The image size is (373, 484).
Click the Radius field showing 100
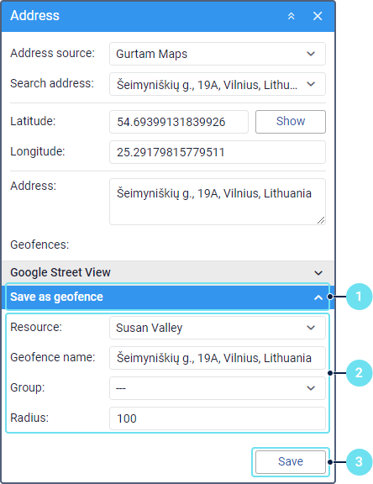[218, 418]
